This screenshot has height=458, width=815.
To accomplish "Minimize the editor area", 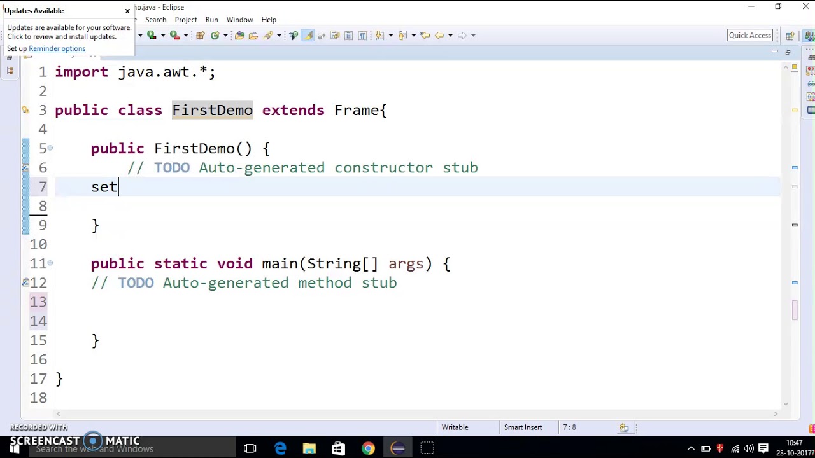I will [x=774, y=52].
